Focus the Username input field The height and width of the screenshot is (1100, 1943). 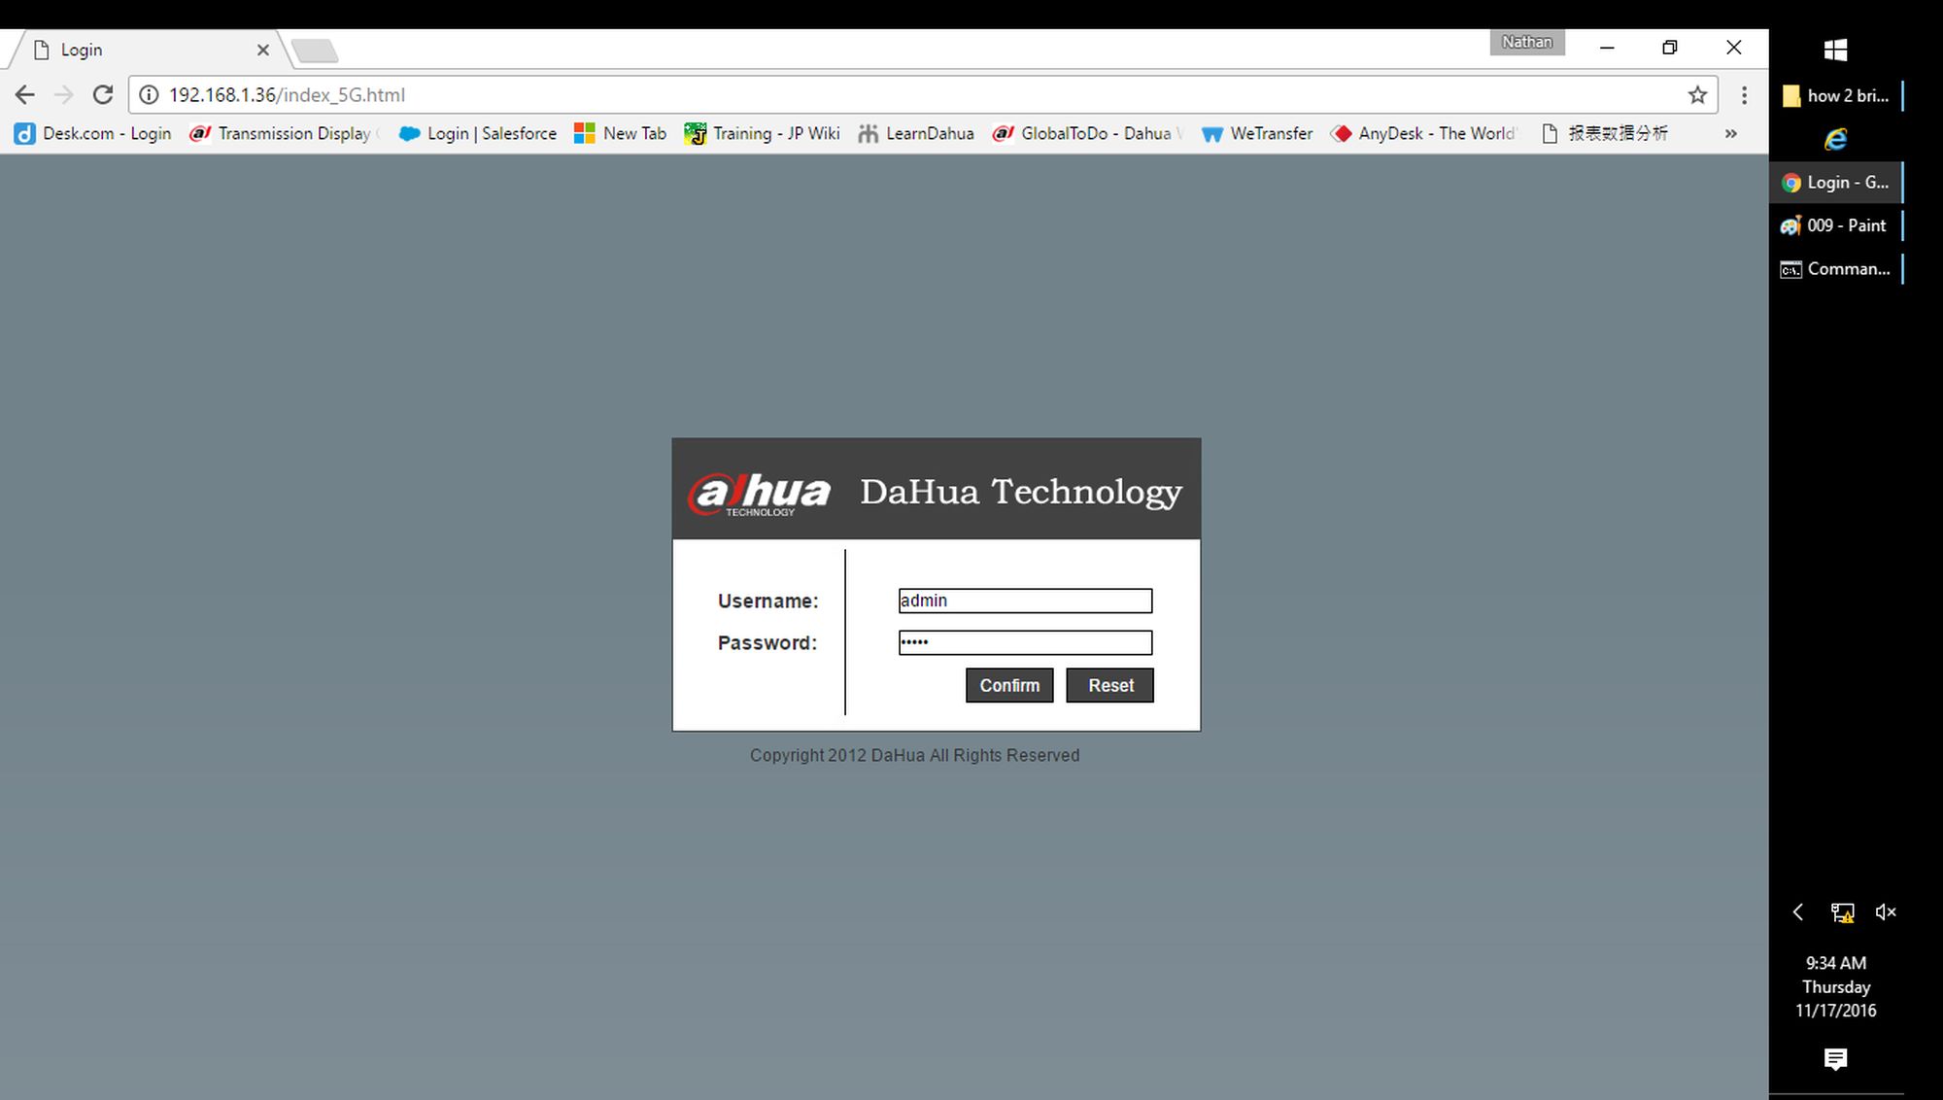(1025, 601)
